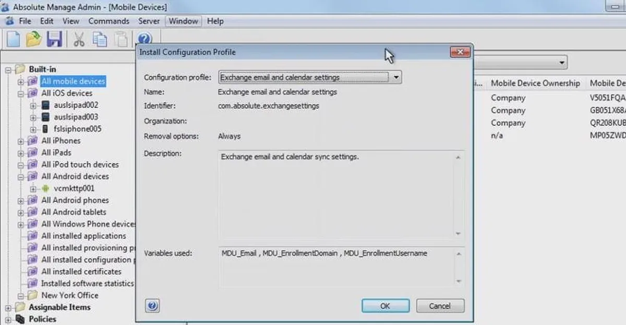Confirm the dialog with OK
This screenshot has width=626, height=325.
click(x=385, y=306)
